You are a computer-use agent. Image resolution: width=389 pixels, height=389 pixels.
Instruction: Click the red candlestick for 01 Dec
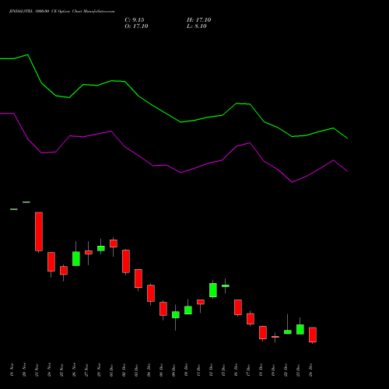point(114,244)
